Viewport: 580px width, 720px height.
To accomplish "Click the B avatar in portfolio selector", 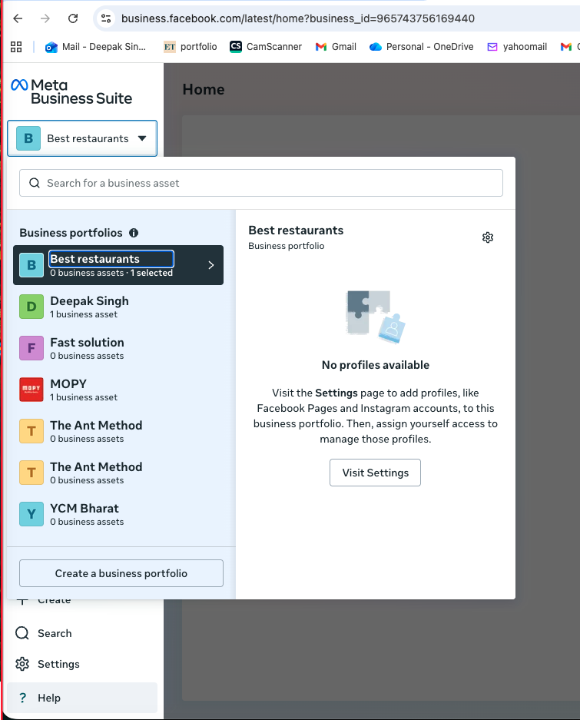I will [28, 138].
